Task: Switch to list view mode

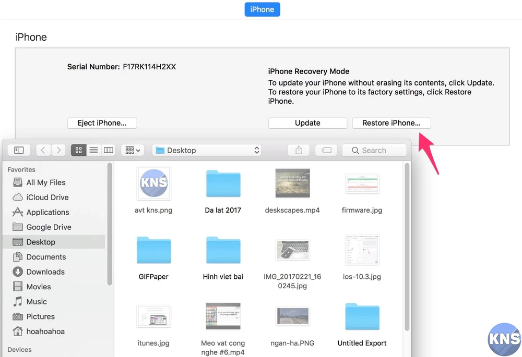Action: pos(93,150)
